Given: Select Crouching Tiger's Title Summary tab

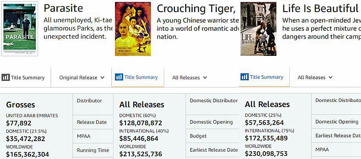Looking at the screenshot, I should point(138,77).
